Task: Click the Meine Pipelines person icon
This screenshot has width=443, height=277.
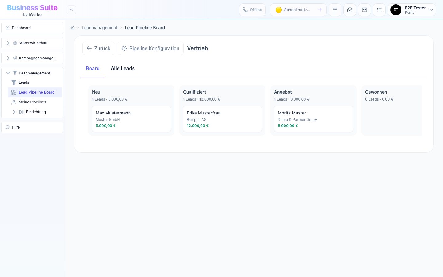Action: [14, 102]
